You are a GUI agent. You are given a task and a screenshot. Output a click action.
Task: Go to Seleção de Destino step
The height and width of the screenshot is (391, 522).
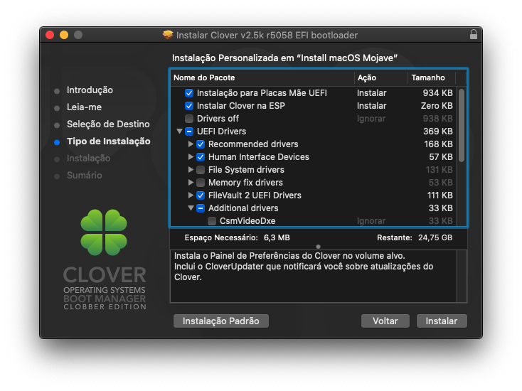click(108, 124)
